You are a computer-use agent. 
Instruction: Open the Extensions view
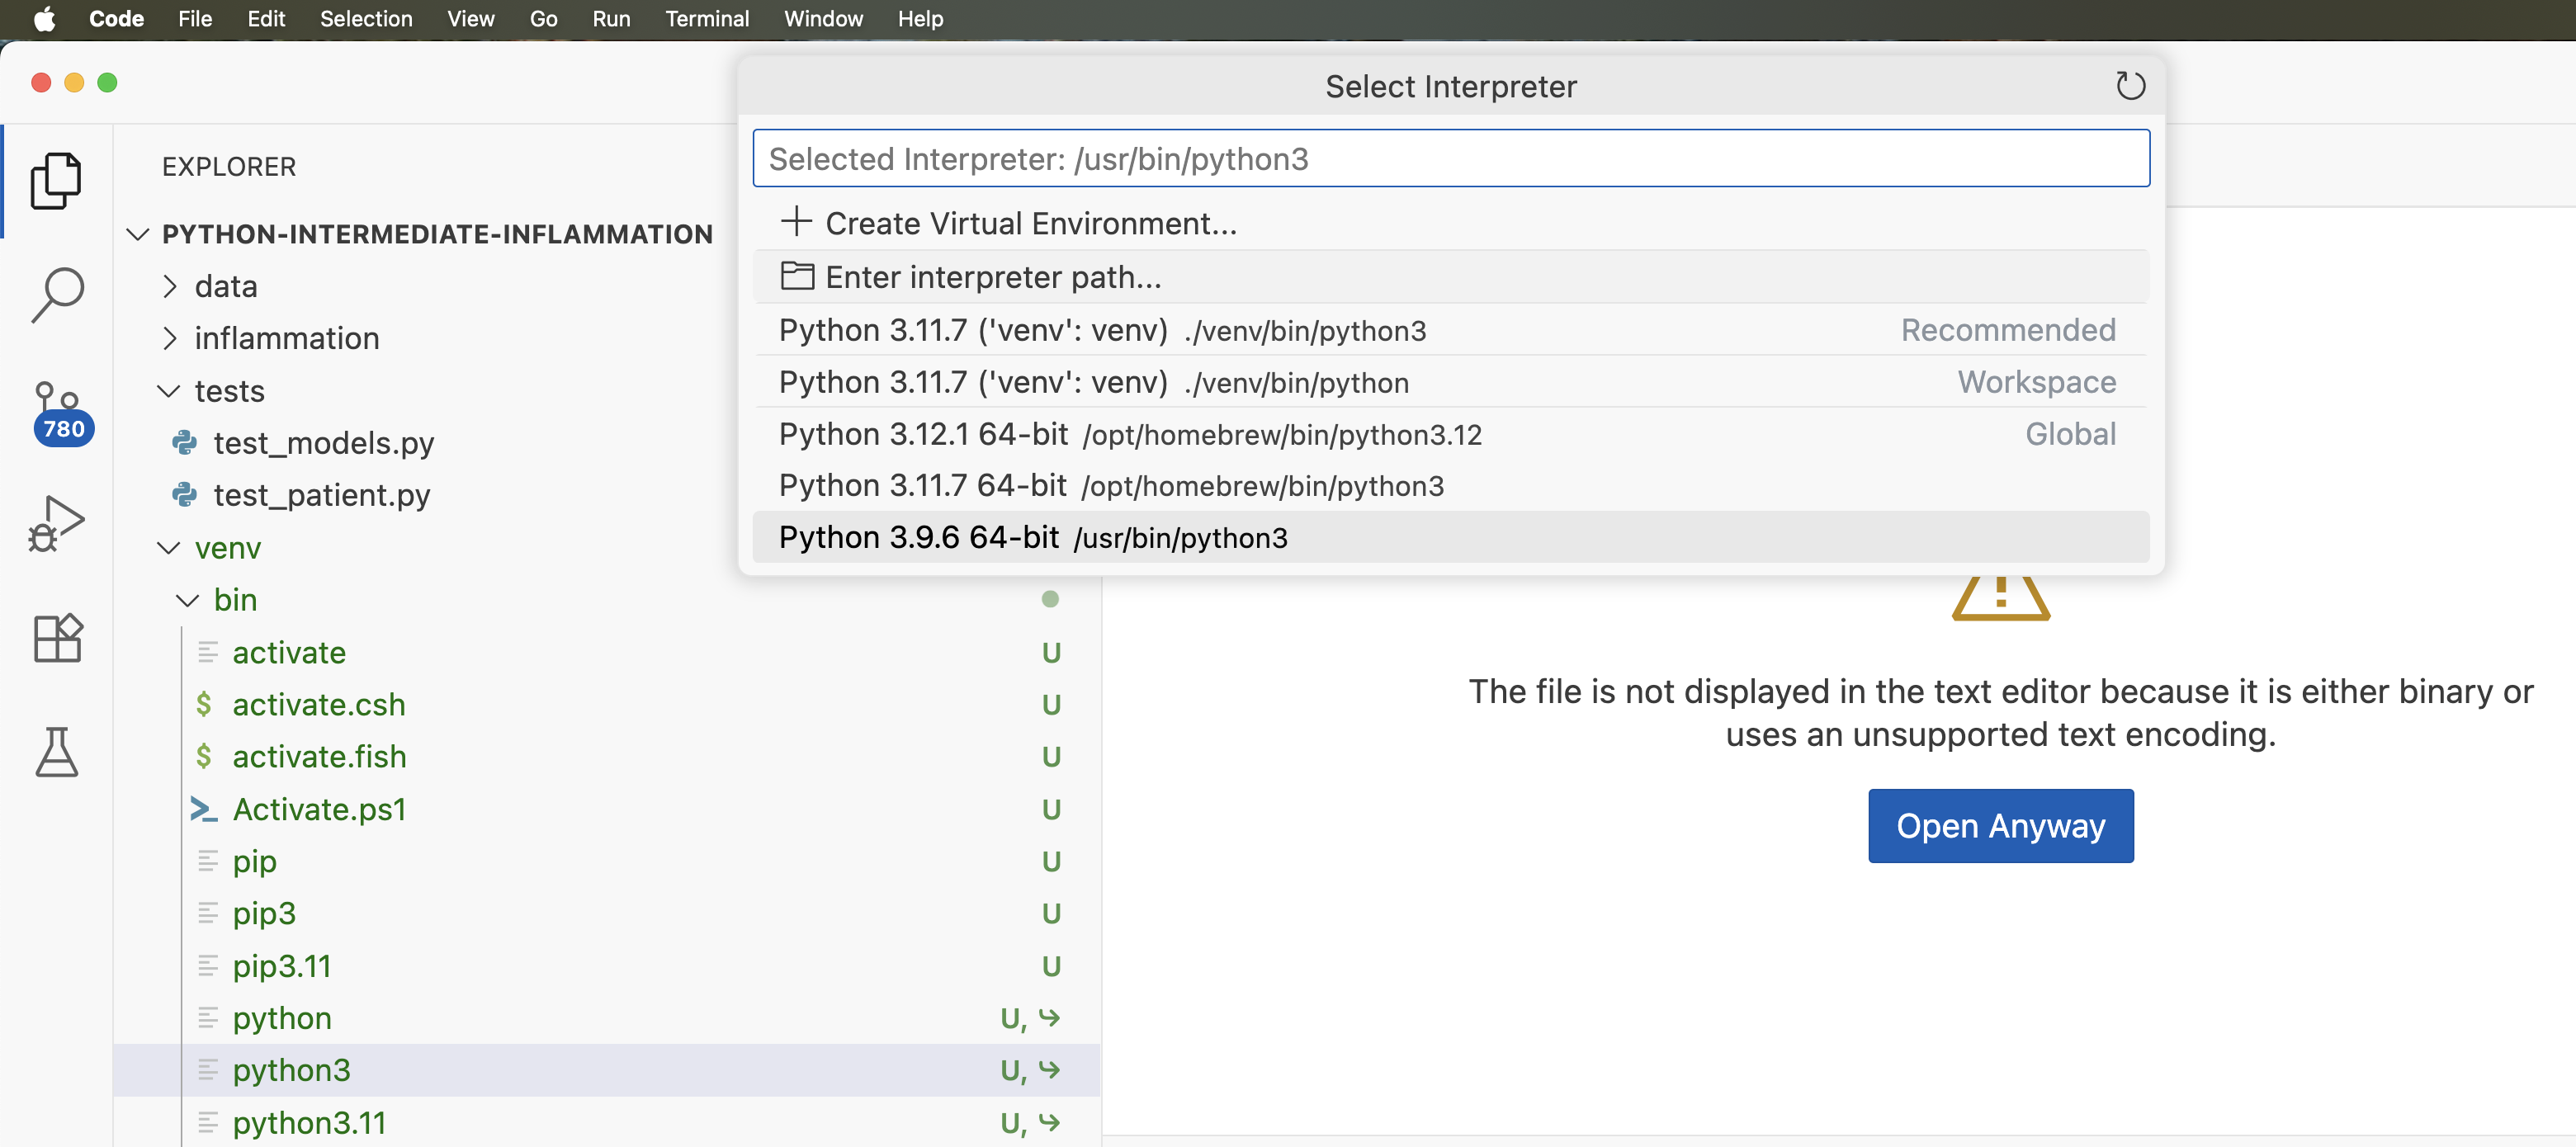tap(57, 637)
